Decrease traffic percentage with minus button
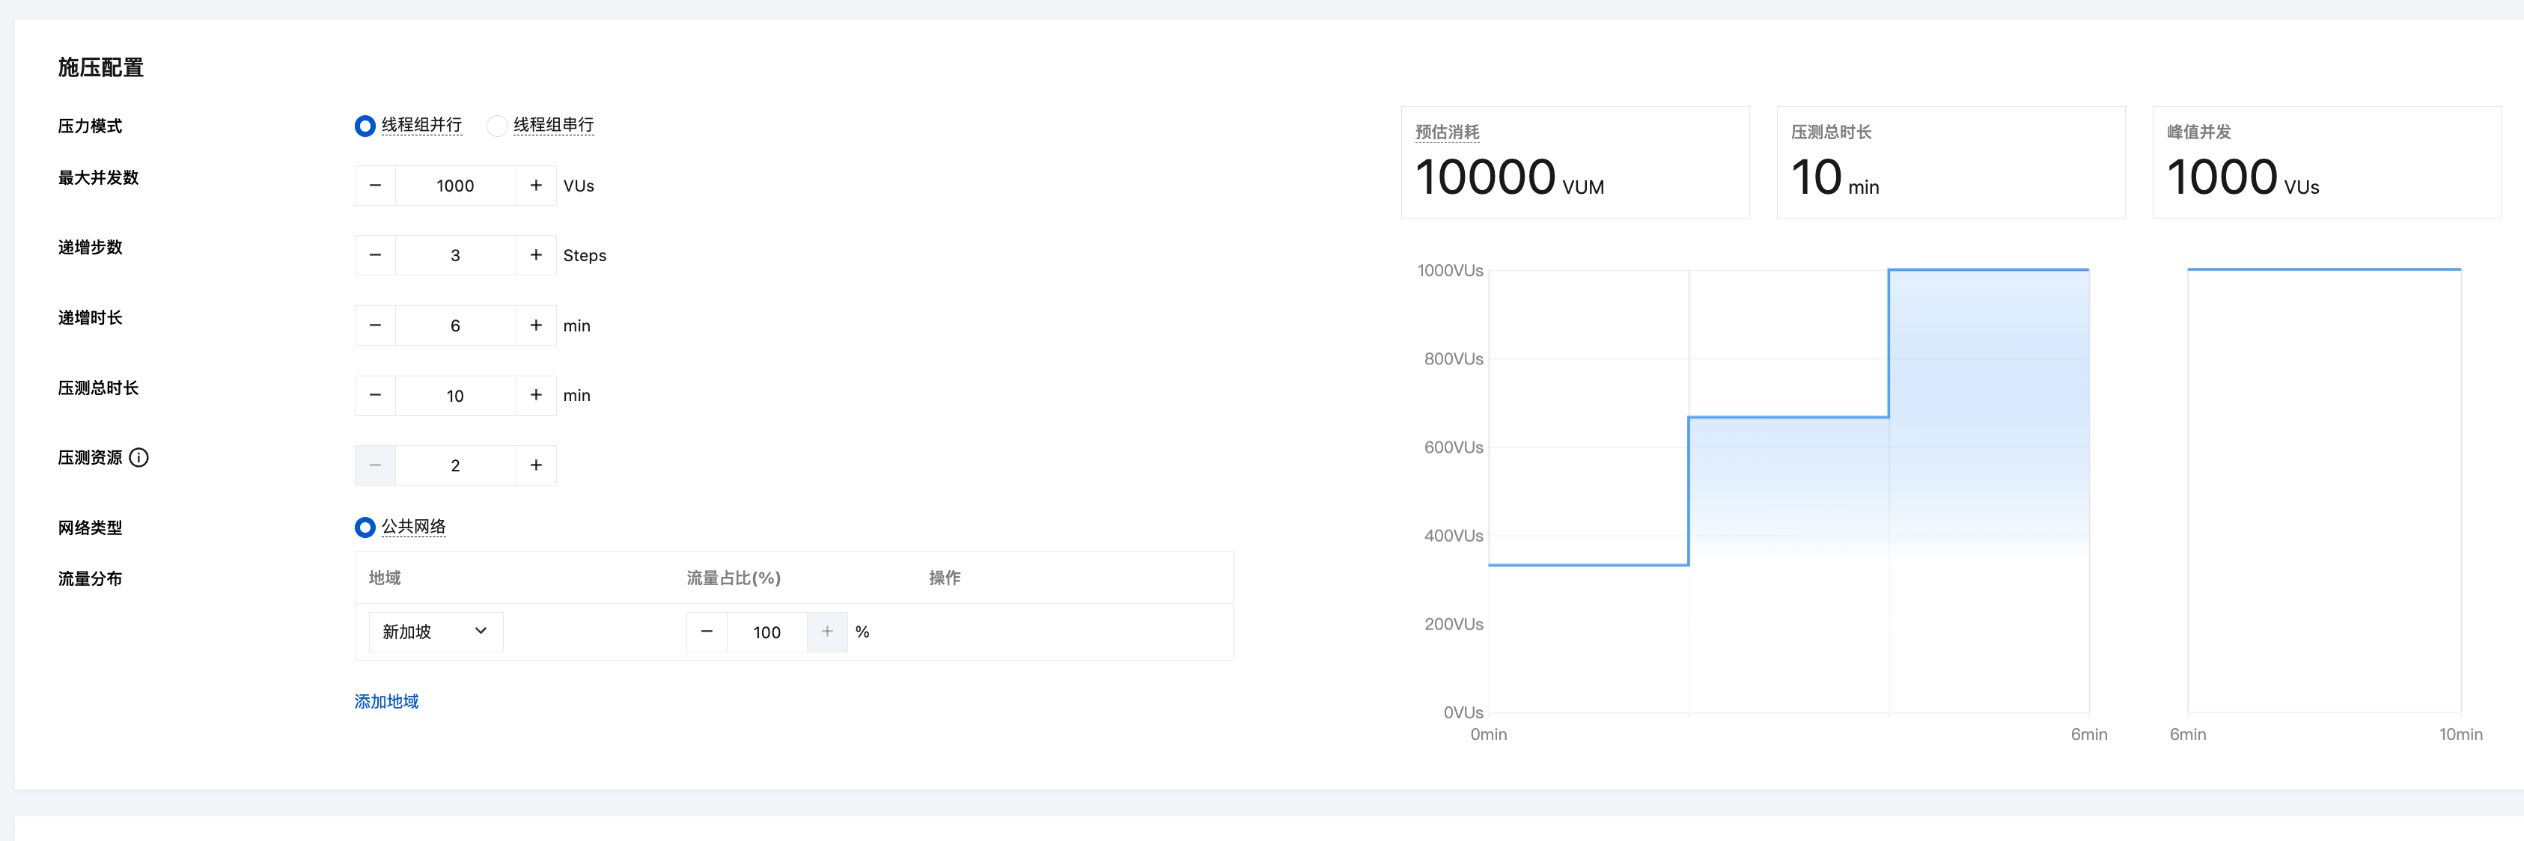The image size is (2524, 841). (x=707, y=631)
